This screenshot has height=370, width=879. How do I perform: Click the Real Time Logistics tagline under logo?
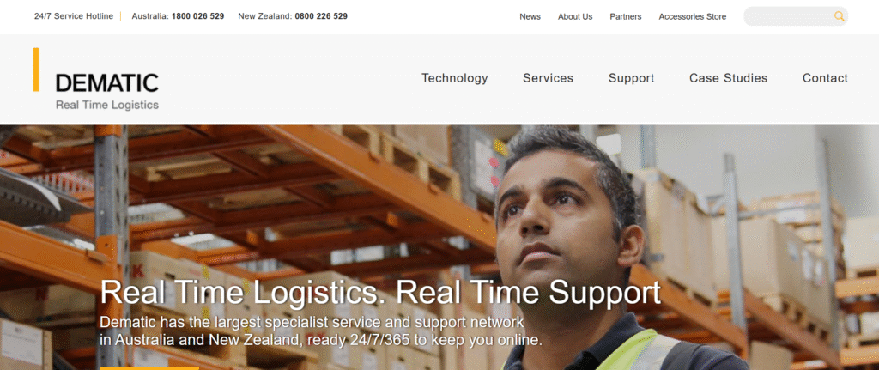coord(107,105)
